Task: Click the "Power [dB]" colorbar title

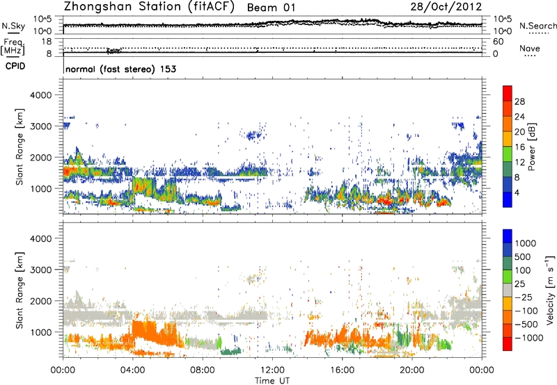Action: 532,147
